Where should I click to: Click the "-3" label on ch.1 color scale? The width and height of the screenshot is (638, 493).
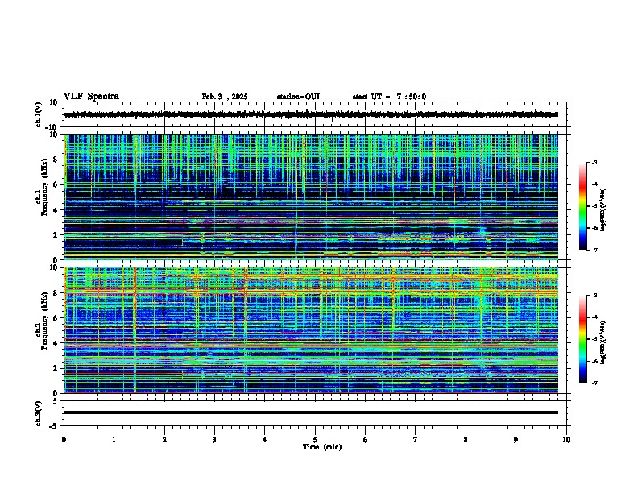[x=594, y=162]
